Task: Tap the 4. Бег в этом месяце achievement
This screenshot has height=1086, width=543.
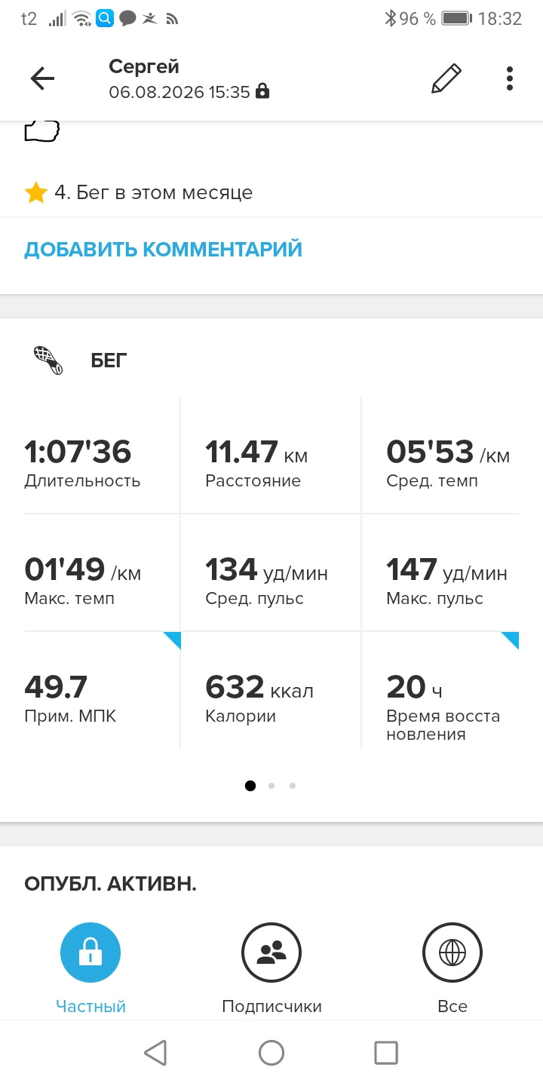Action: [153, 193]
